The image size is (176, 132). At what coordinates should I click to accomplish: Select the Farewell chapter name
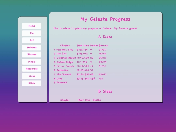[62, 82]
